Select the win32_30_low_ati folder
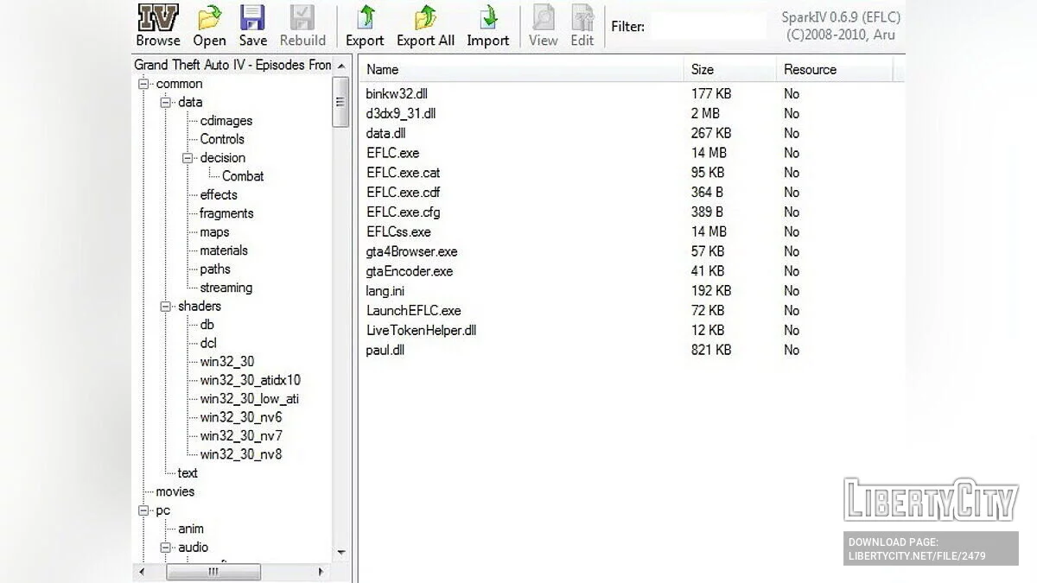Screen dimensions: 1037x583 (x=250, y=399)
